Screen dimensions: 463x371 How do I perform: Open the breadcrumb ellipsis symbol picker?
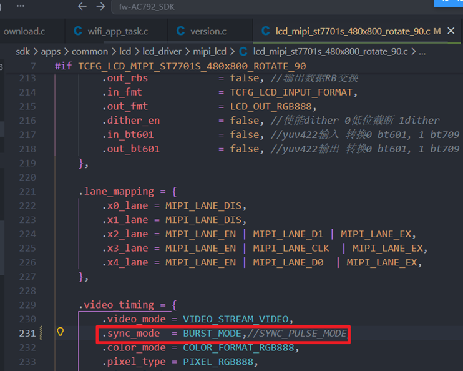422,52
